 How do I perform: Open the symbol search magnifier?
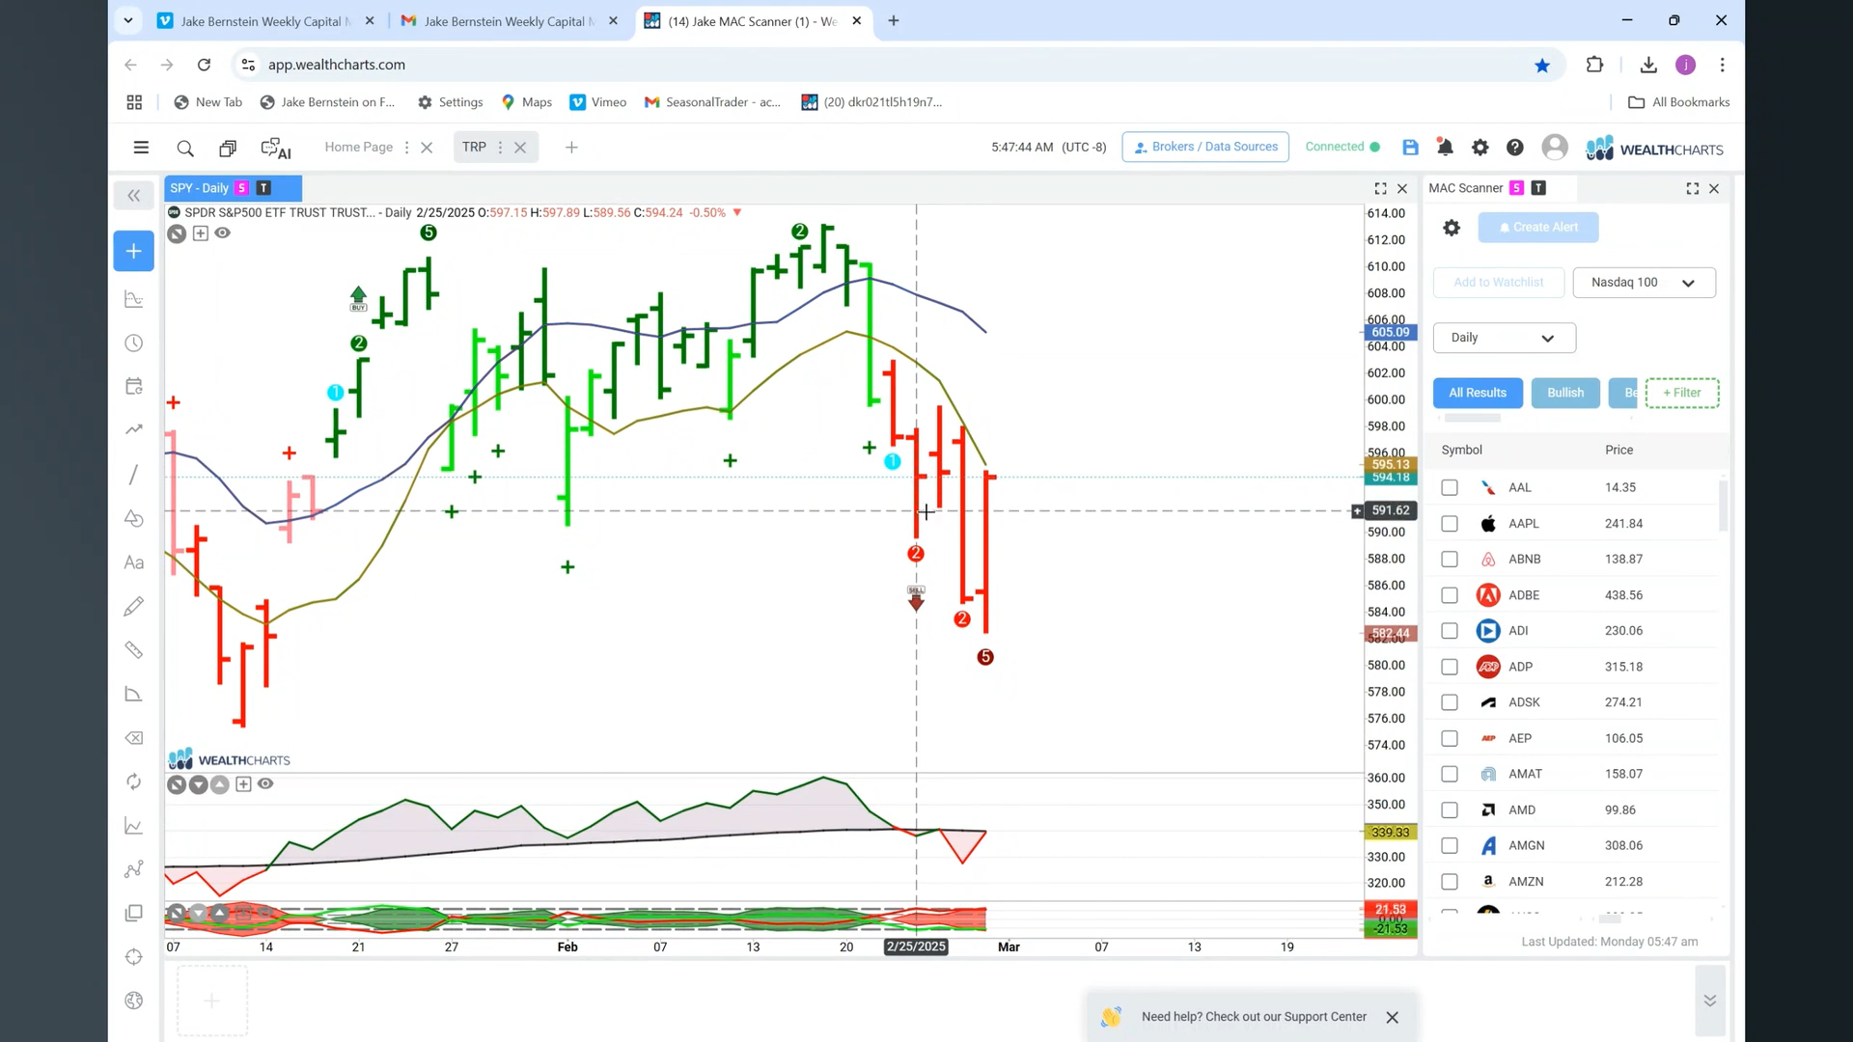185,148
